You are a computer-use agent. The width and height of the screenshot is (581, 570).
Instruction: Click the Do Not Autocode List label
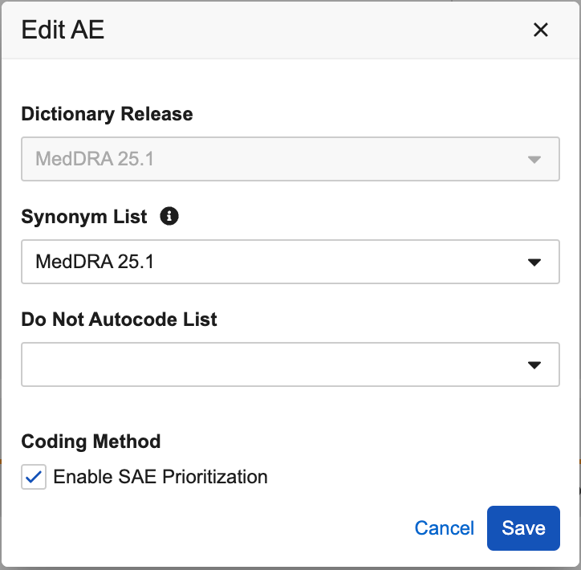(119, 320)
